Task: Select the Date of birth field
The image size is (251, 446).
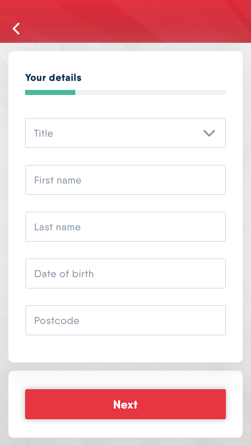Action: point(125,273)
